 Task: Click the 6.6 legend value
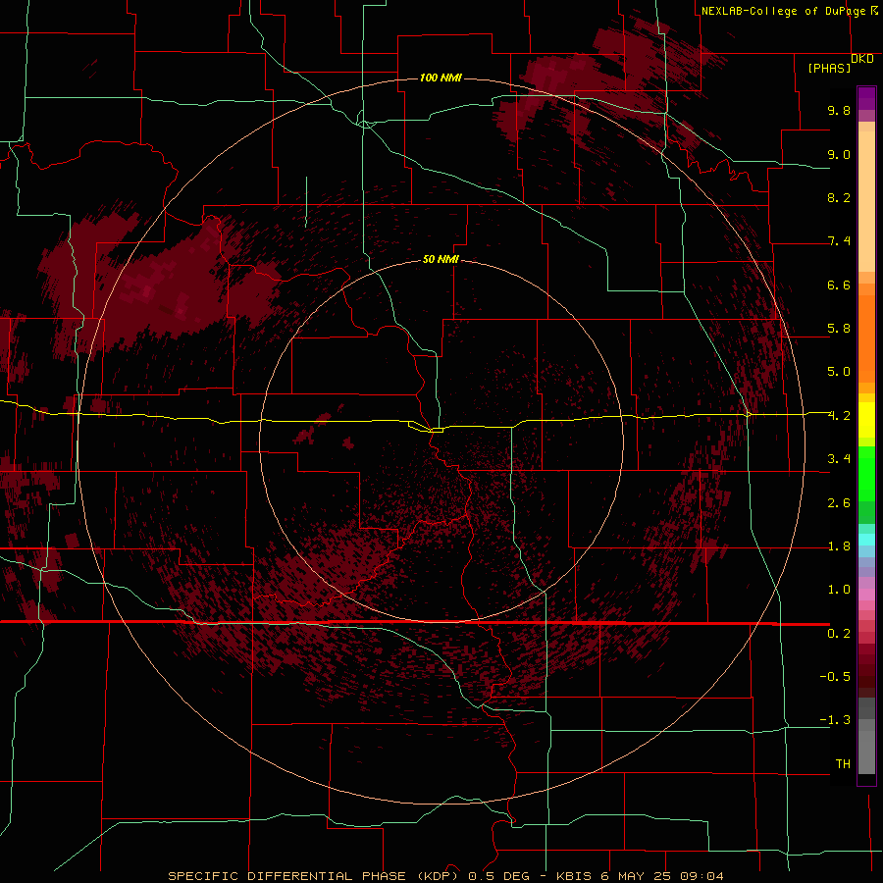coord(839,286)
